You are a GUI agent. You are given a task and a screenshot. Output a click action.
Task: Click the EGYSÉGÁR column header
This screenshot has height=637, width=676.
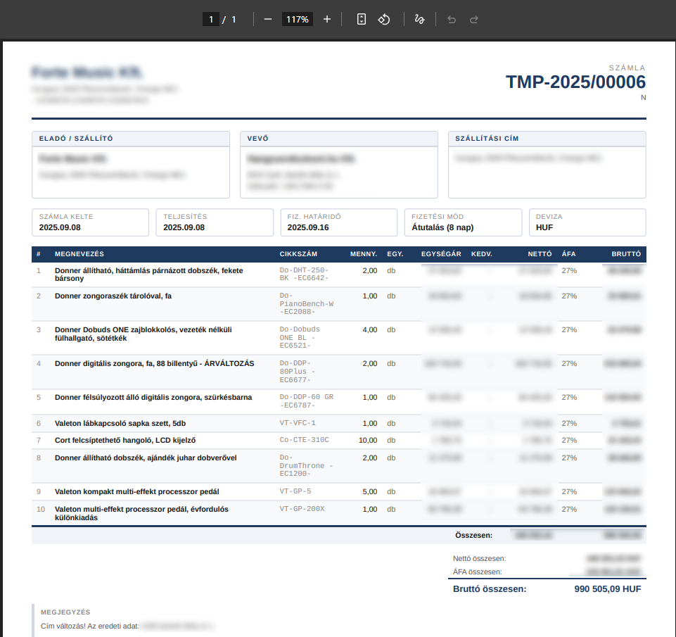click(441, 254)
